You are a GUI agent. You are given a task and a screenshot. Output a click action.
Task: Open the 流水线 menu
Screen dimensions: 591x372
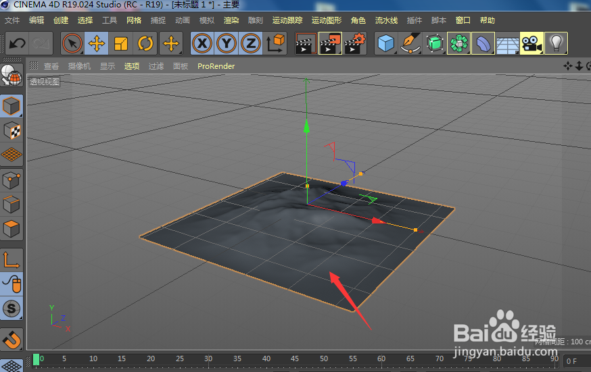click(x=386, y=20)
